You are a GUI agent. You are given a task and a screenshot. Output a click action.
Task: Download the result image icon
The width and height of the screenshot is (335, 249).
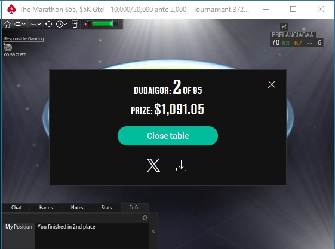click(181, 166)
